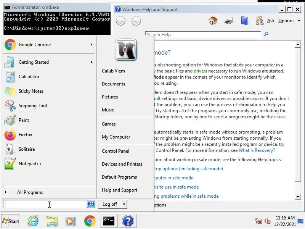Image resolution: width=305 pixels, height=229 pixels.
Task: Click the Search Help magnifier icon
Action: click(266, 34)
